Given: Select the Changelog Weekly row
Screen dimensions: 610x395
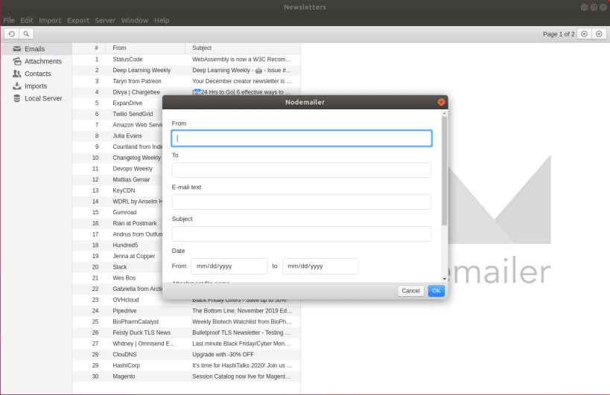Looking at the screenshot, I should [117, 158].
